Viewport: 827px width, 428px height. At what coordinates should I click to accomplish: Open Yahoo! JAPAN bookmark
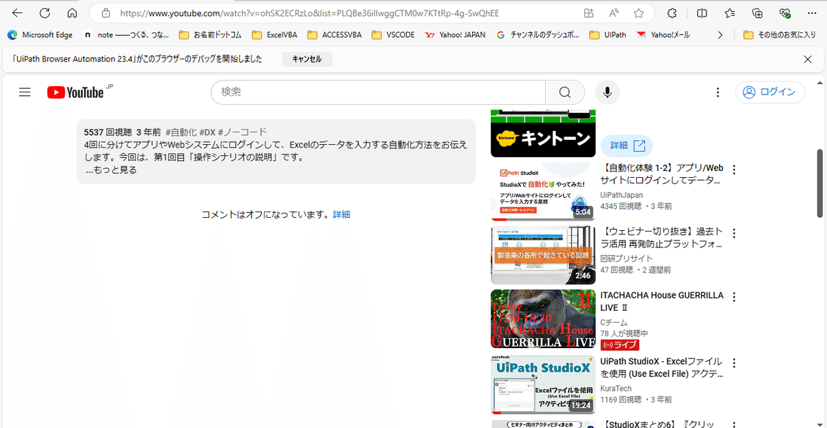(456, 34)
